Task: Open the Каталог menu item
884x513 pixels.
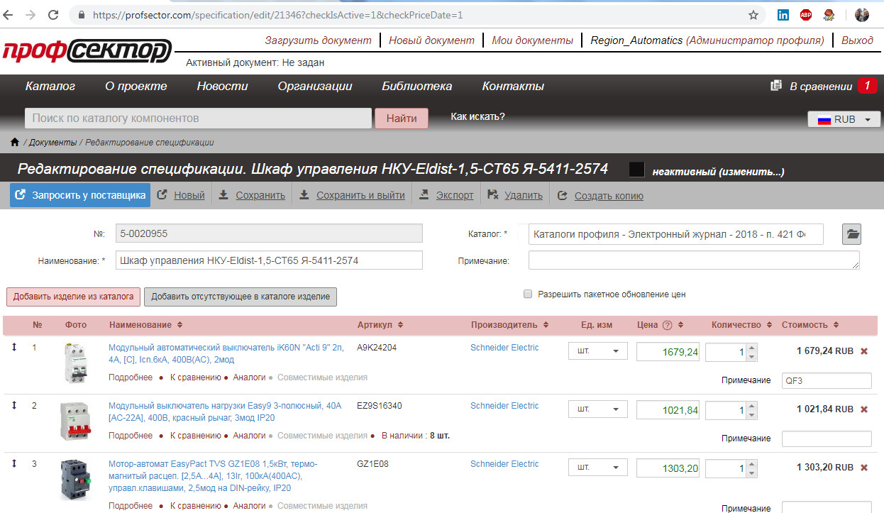Action: pos(50,87)
